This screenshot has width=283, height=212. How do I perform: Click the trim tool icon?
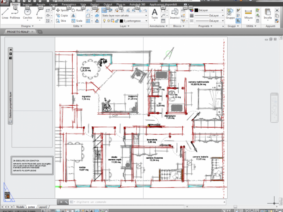click(x=88, y=10)
